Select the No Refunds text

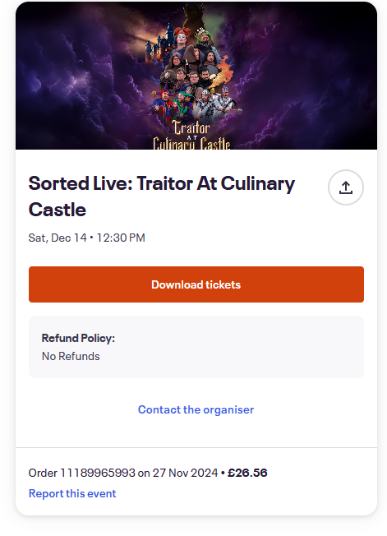pos(71,356)
